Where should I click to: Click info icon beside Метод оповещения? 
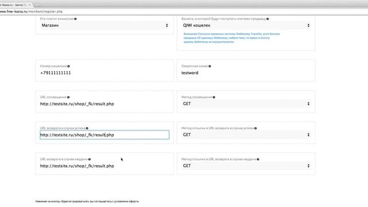click(214, 97)
